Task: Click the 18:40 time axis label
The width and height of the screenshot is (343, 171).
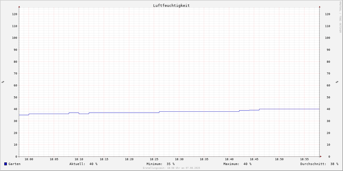Action: [x=229, y=159]
